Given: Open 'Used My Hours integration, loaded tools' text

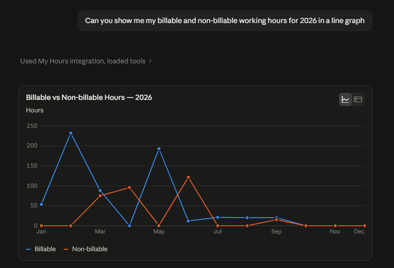Looking at the screenshot, I should click(83, 61).
